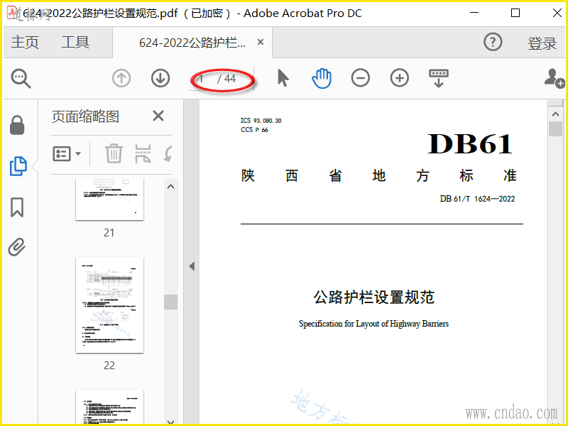
Task: Open the share with others icon
Action: point(555,78)
